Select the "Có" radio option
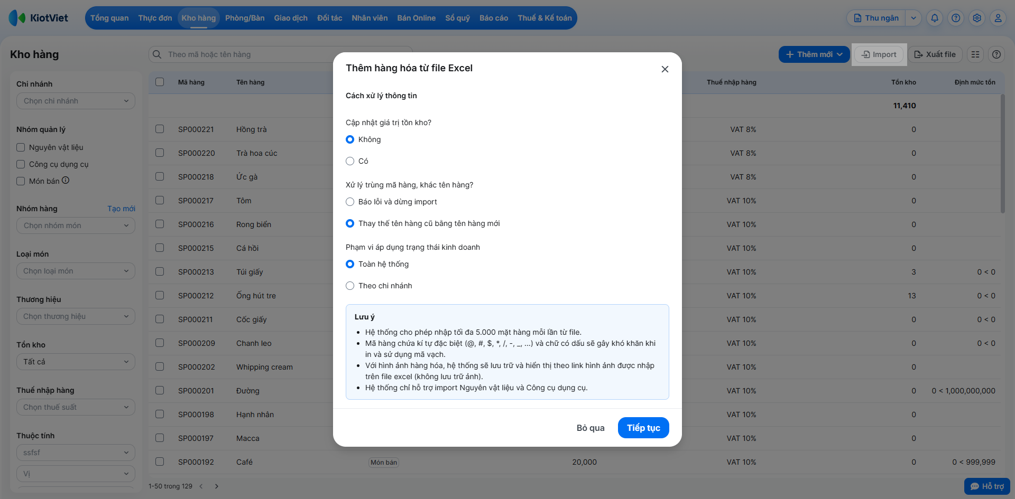Screen dimensions: 1015x499 click(350, 161)
